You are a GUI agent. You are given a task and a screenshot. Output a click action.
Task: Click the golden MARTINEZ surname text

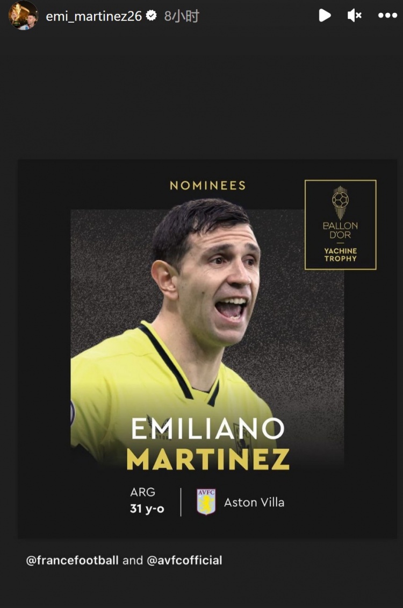[208, 459]
